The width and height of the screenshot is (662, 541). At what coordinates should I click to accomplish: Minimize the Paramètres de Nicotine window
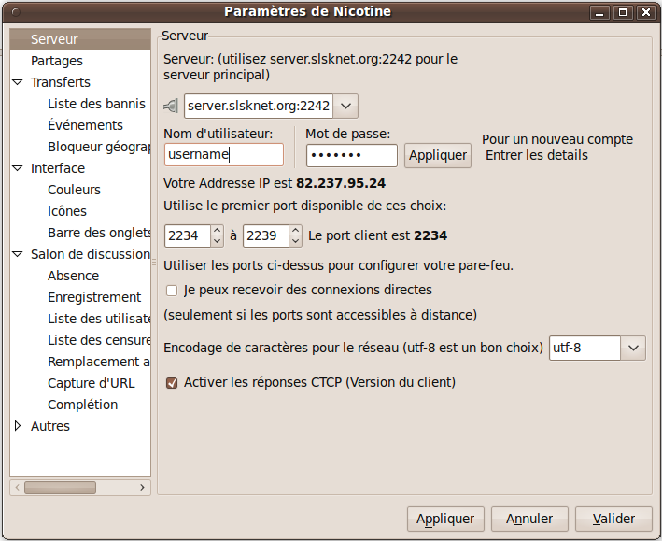click(x=599, y=13)
